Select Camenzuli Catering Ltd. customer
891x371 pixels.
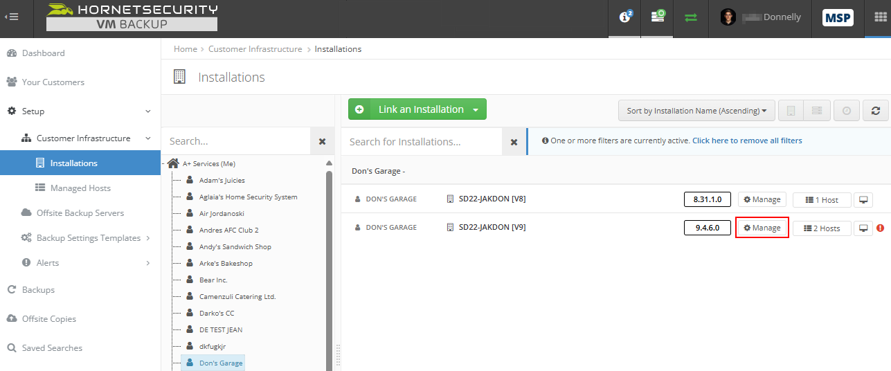(237, 296)
